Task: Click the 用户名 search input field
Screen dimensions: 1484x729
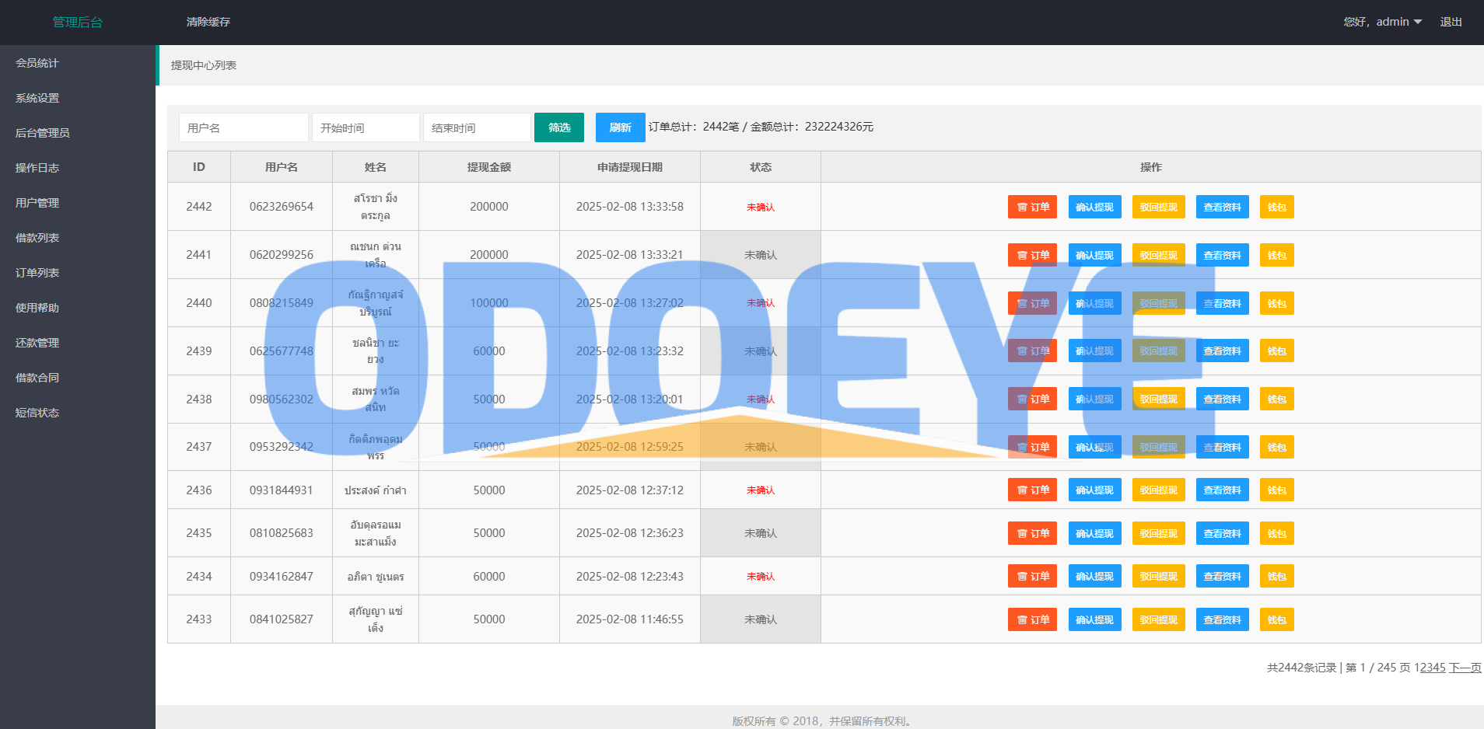Action: click(243, 127)
